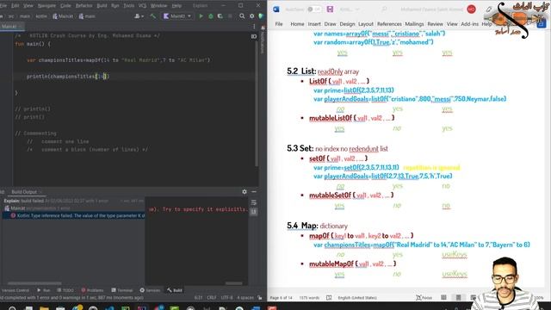The height and width of the screenshot is (310, 551).
Task: Run with coverage icon in IDE toolbar
Action: click(220, 16)
